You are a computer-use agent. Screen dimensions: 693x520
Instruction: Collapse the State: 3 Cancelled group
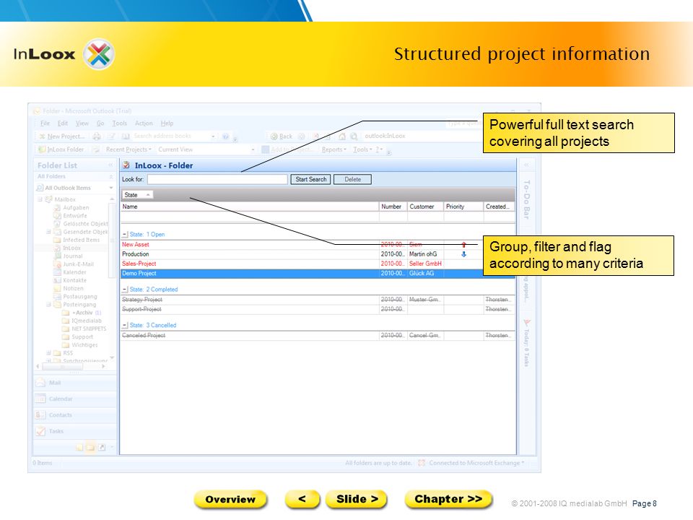point(125,325)
